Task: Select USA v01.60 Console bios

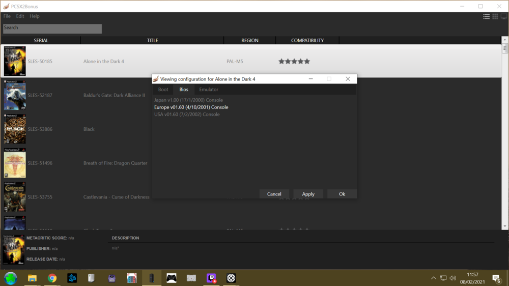Action: 187,115
